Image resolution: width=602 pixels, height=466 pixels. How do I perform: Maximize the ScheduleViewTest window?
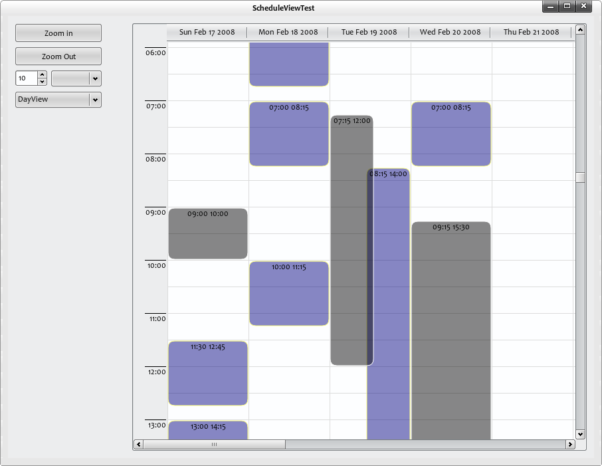coord(567,6)
